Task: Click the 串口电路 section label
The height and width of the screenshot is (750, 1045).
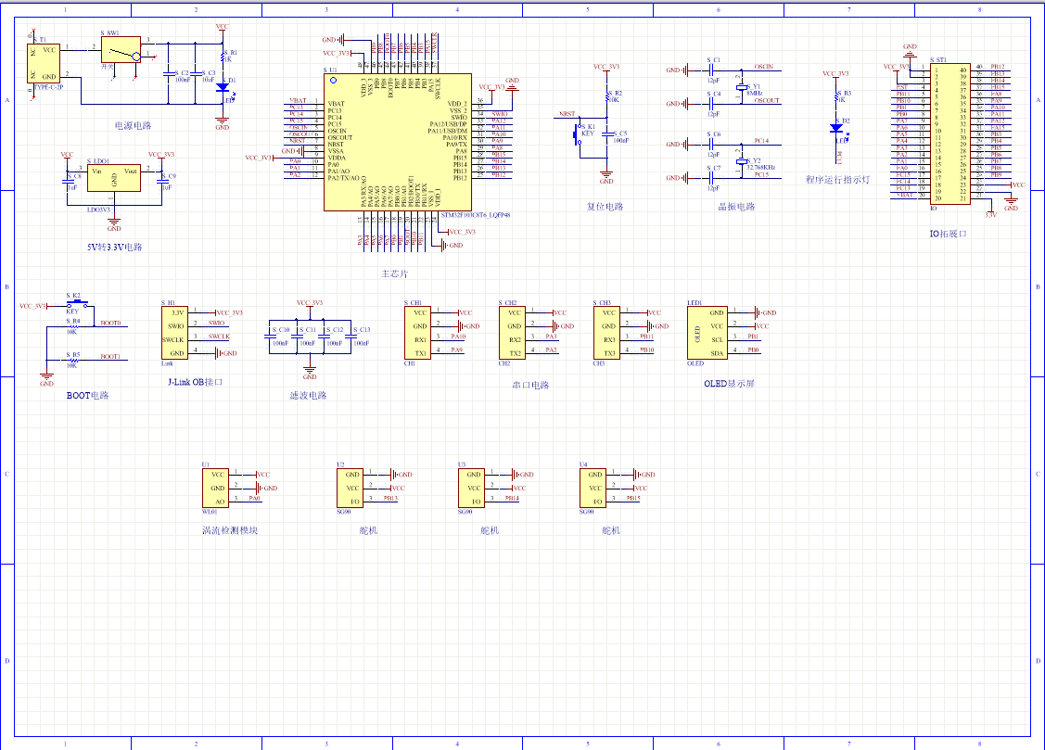Action: pos(530,386)
